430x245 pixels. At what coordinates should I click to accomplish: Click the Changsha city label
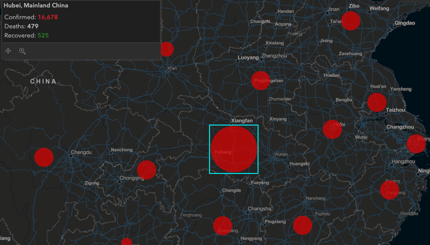(260, 209)
